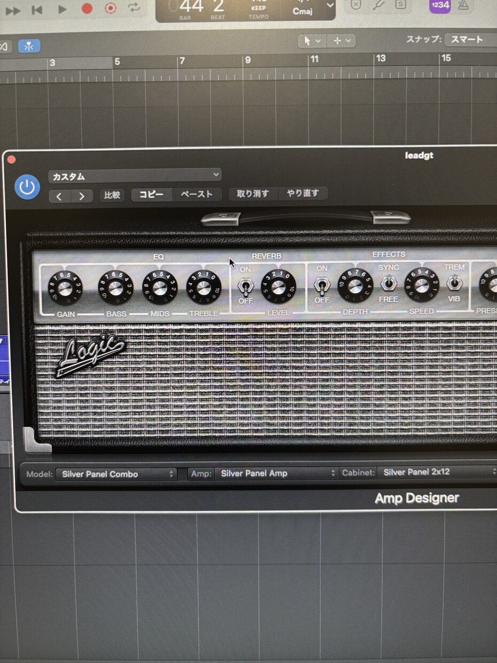Viewport: 497px width, 663px height.
Task: Click the GAIN knob
Action: pos(64,287)
